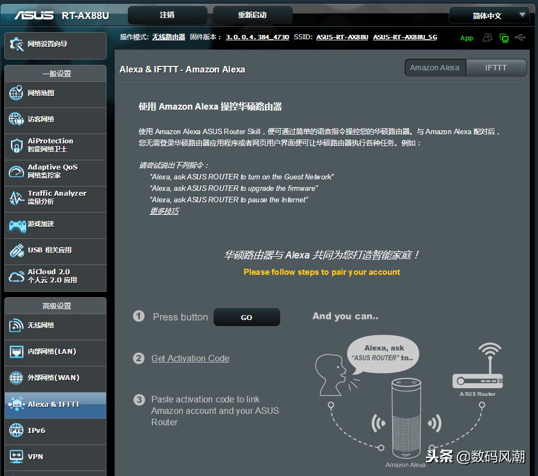Open the VPN monitor icon

pos(16,456)
